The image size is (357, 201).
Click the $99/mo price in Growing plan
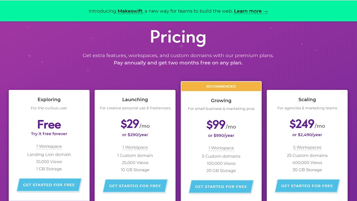[x=221, y=125]
